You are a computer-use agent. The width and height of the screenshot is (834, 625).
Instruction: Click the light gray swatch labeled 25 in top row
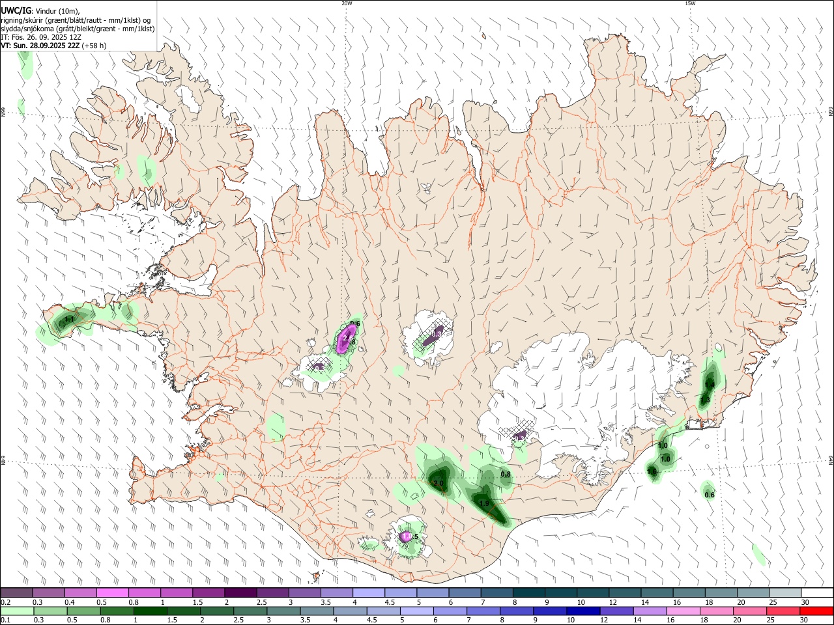coord(784,592)
